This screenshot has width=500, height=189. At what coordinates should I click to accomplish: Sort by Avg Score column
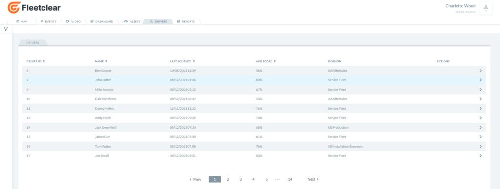266,61
